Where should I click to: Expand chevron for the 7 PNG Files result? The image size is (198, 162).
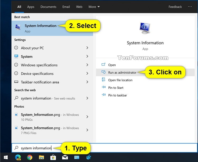pos(87,130)
